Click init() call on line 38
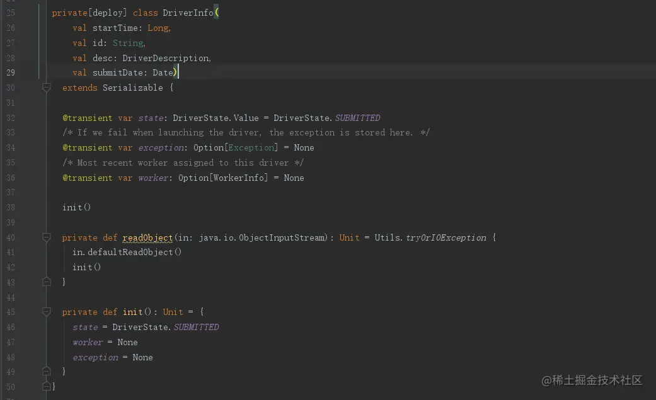The width and height of the screenshot is (656, 400). click(x=76, y=207)
